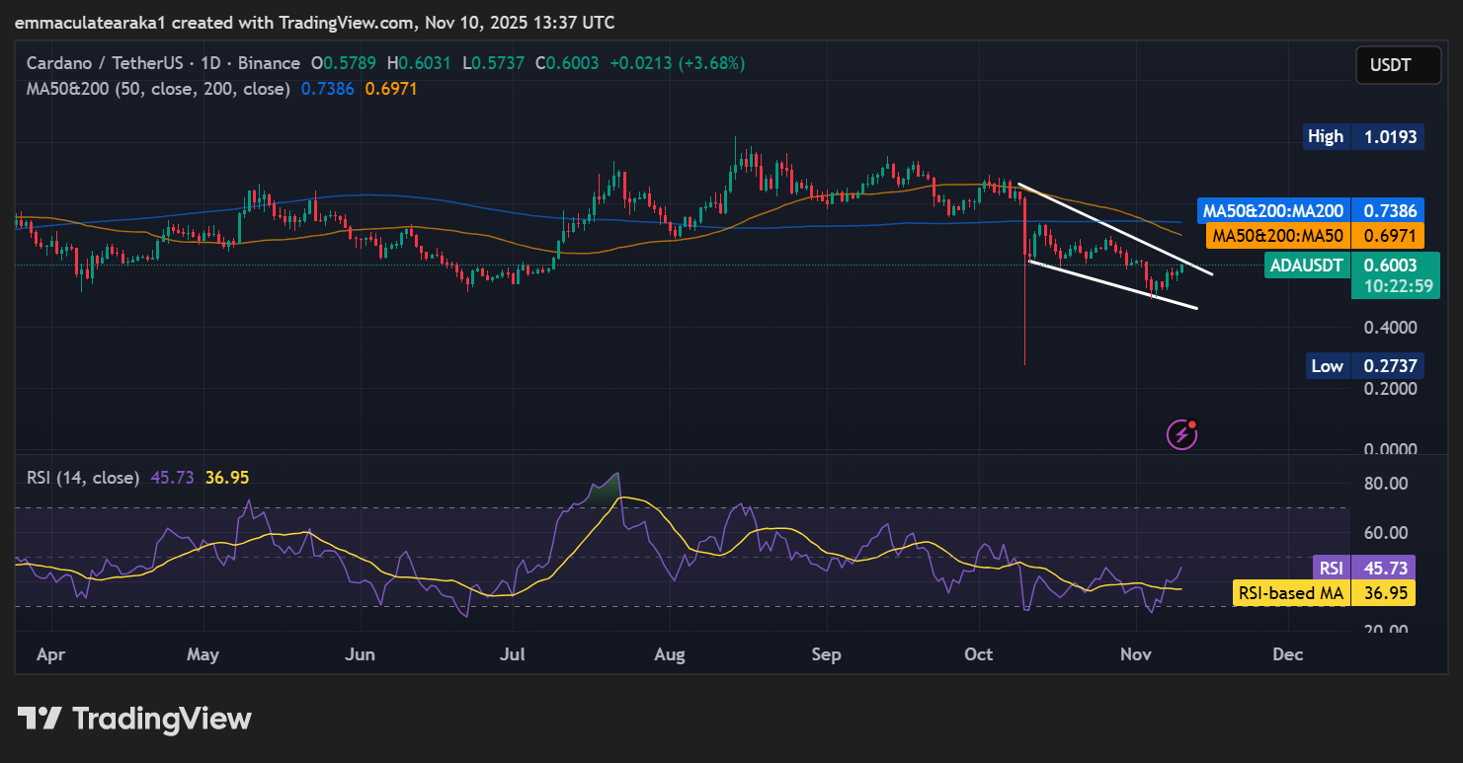Viewport: 1463px width, 763px height.
Task: Click the High 1.0193 label
Action: [x=1362, y=136]
